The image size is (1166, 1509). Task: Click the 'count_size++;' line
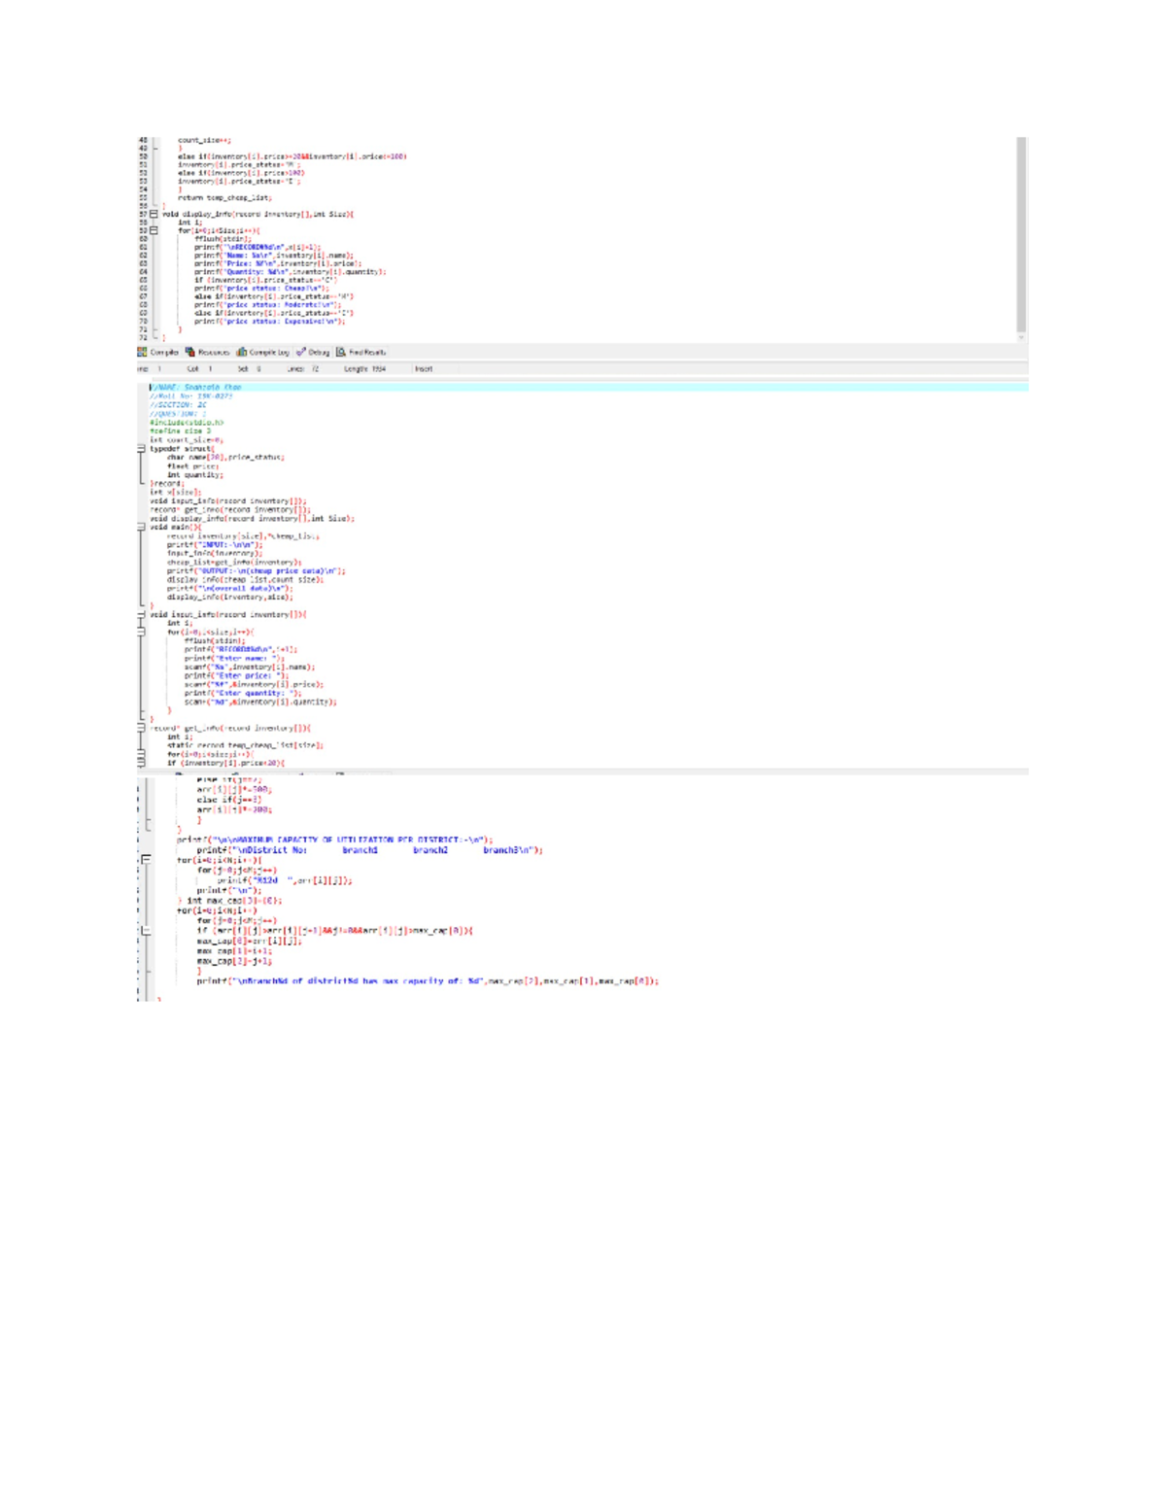tap(204, 140)
